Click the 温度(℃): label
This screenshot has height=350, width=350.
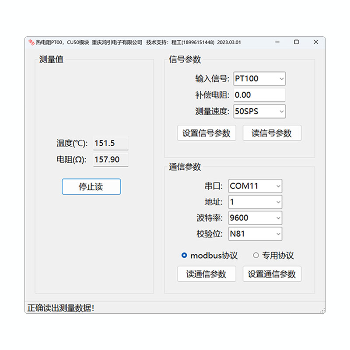[x=72, y=143]
